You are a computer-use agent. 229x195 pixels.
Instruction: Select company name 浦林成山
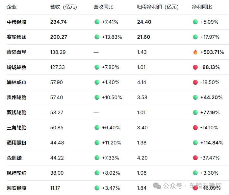pyautogui.click(x=16, y=82)
